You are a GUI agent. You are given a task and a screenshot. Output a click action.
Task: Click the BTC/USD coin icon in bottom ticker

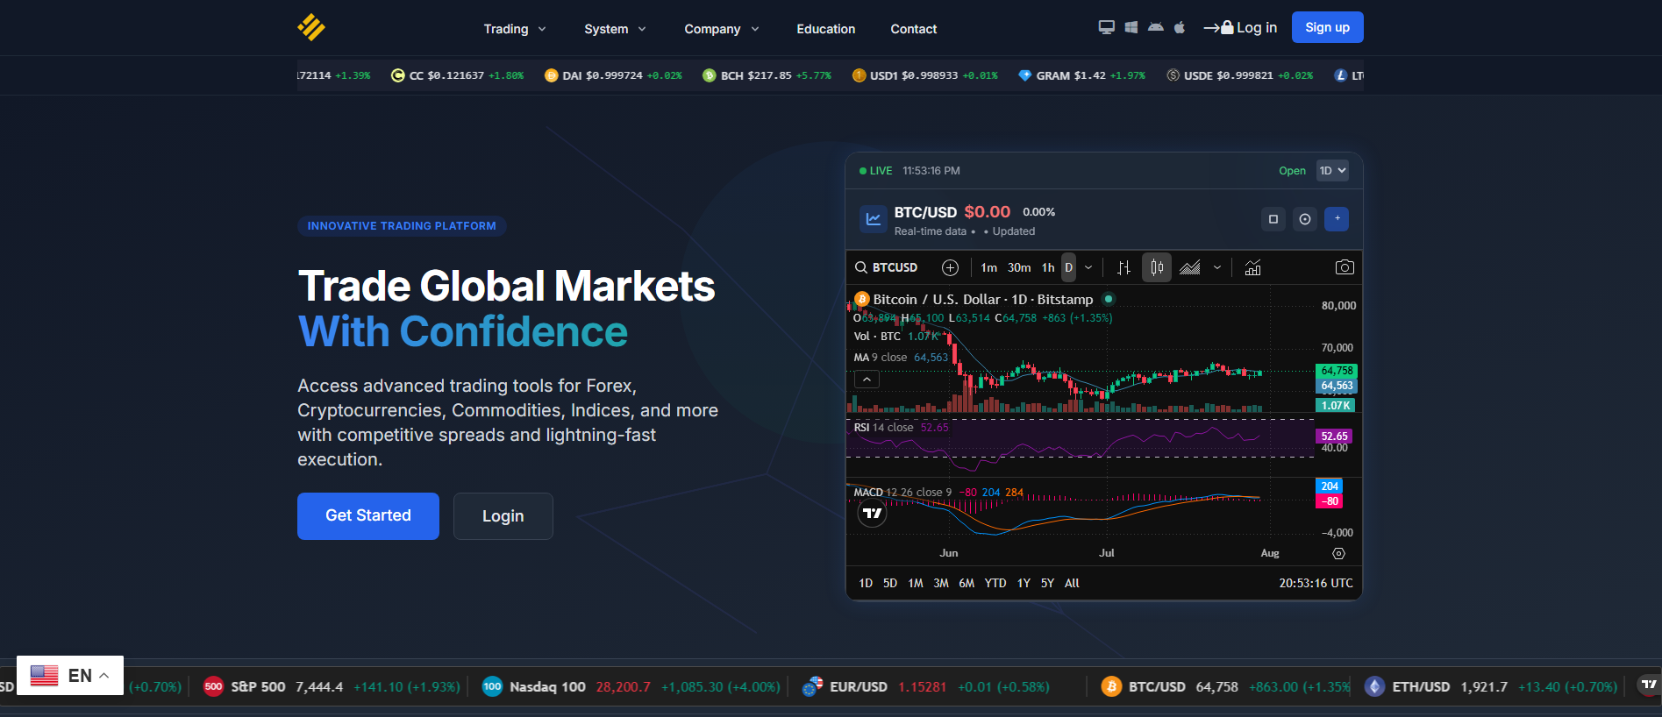coord(1111,686)
